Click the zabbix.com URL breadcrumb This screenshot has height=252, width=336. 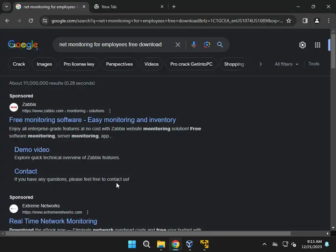63,111
